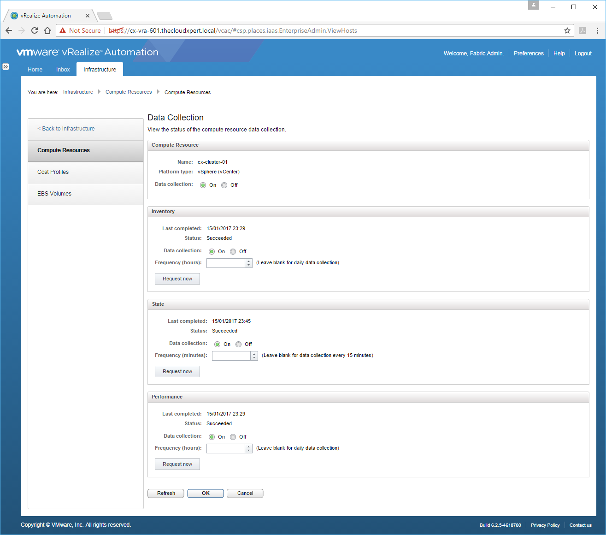Image resolution: width=606 pixels, height=535 pixels.
Task: Click the vSphere (vCenter) platform type text
Action: click(218, 172)
